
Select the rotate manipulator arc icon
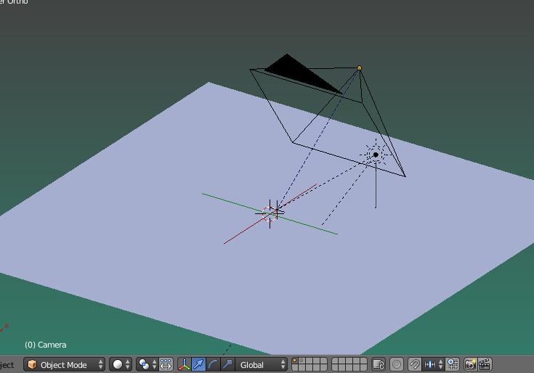[x=214, y=364]
